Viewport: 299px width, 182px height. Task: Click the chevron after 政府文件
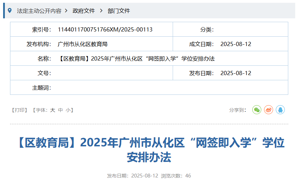point(101,11)
